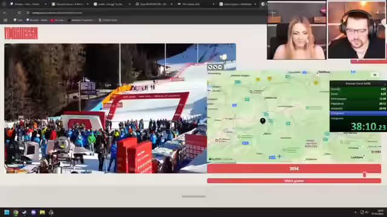
Task: Go back using the browser back arrow
Action: click(5, 13)
